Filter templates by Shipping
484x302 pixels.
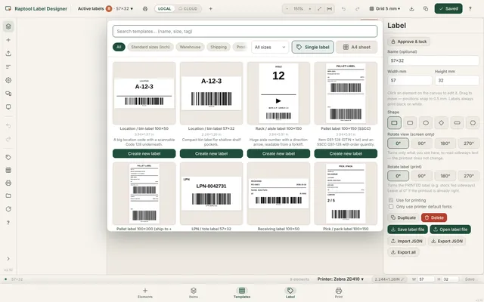point(219,47)
